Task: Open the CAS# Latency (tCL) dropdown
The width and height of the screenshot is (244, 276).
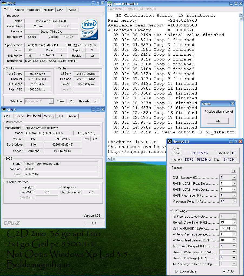Action: [234, 177]
